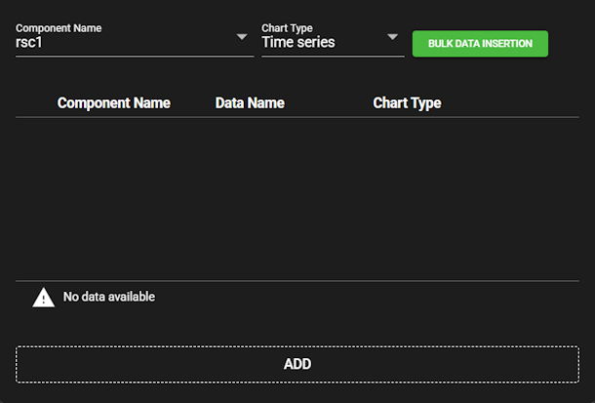Screen dimensions: 595x403
Task: Click the ADD button
Action: pos(297,364)
